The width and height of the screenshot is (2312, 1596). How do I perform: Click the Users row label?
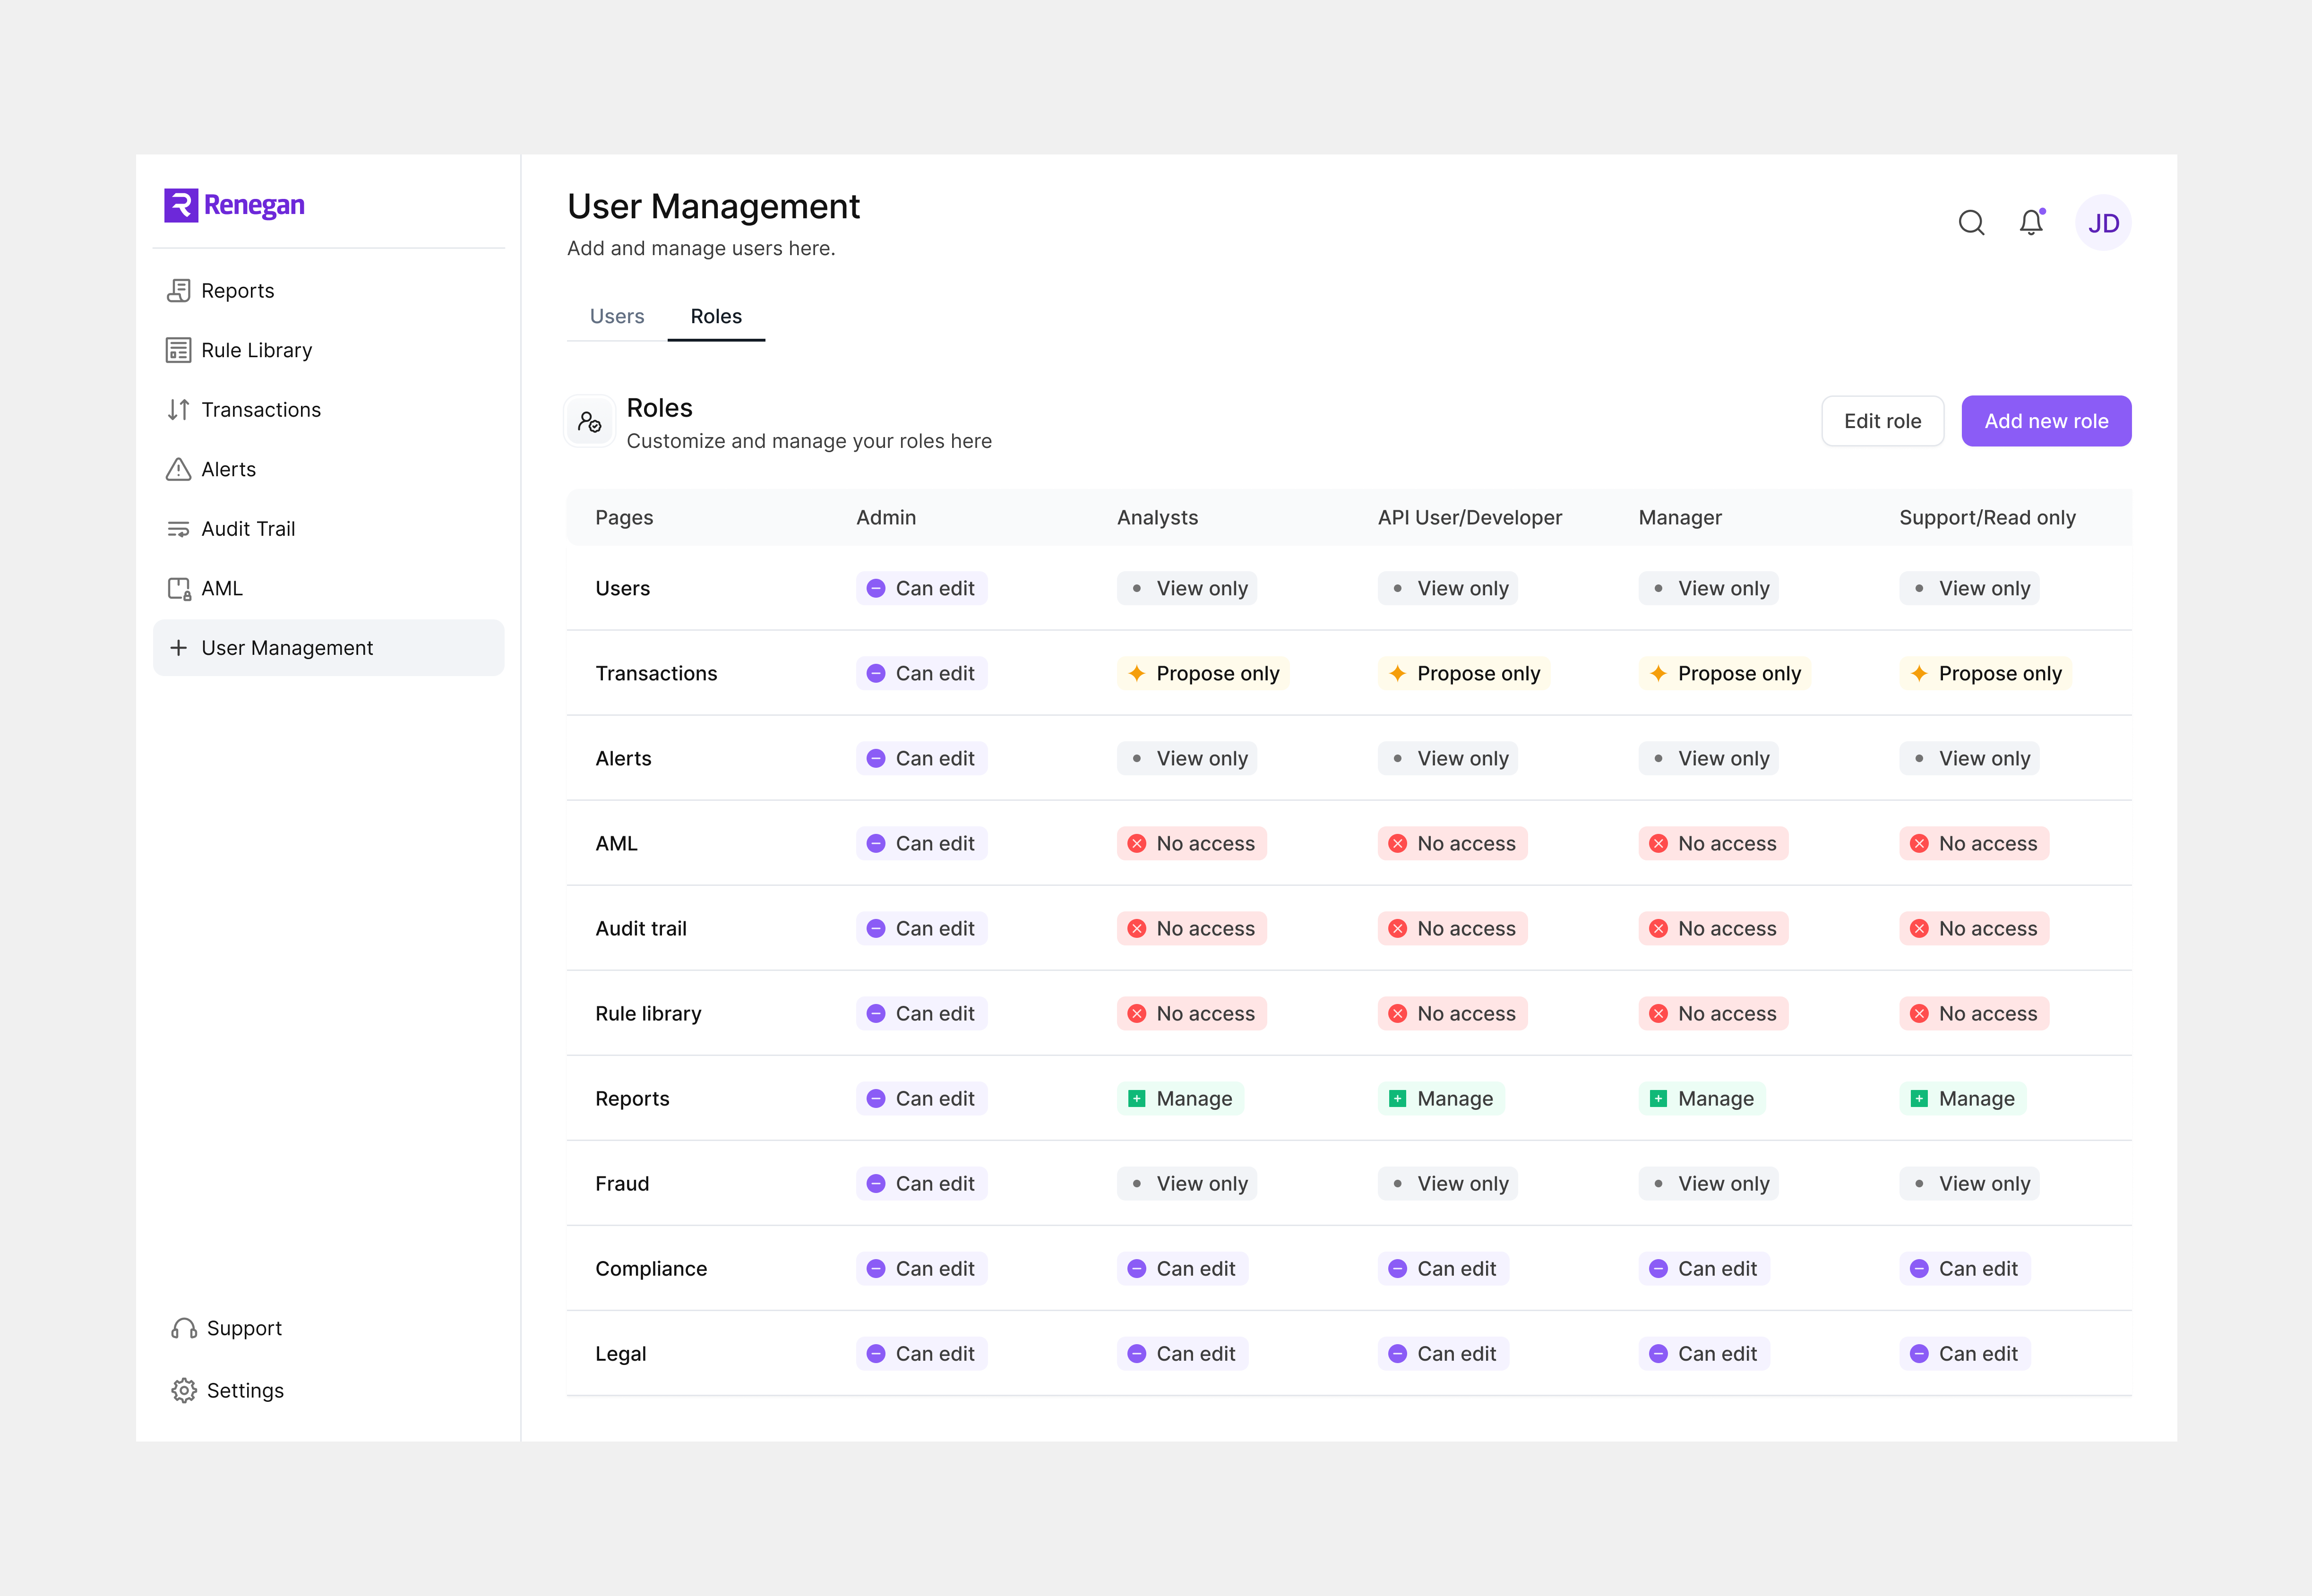622,589
